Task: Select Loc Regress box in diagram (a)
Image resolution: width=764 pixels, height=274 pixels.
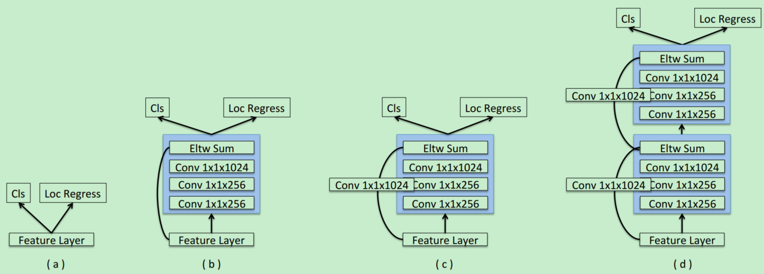Action: pos(73,194)
